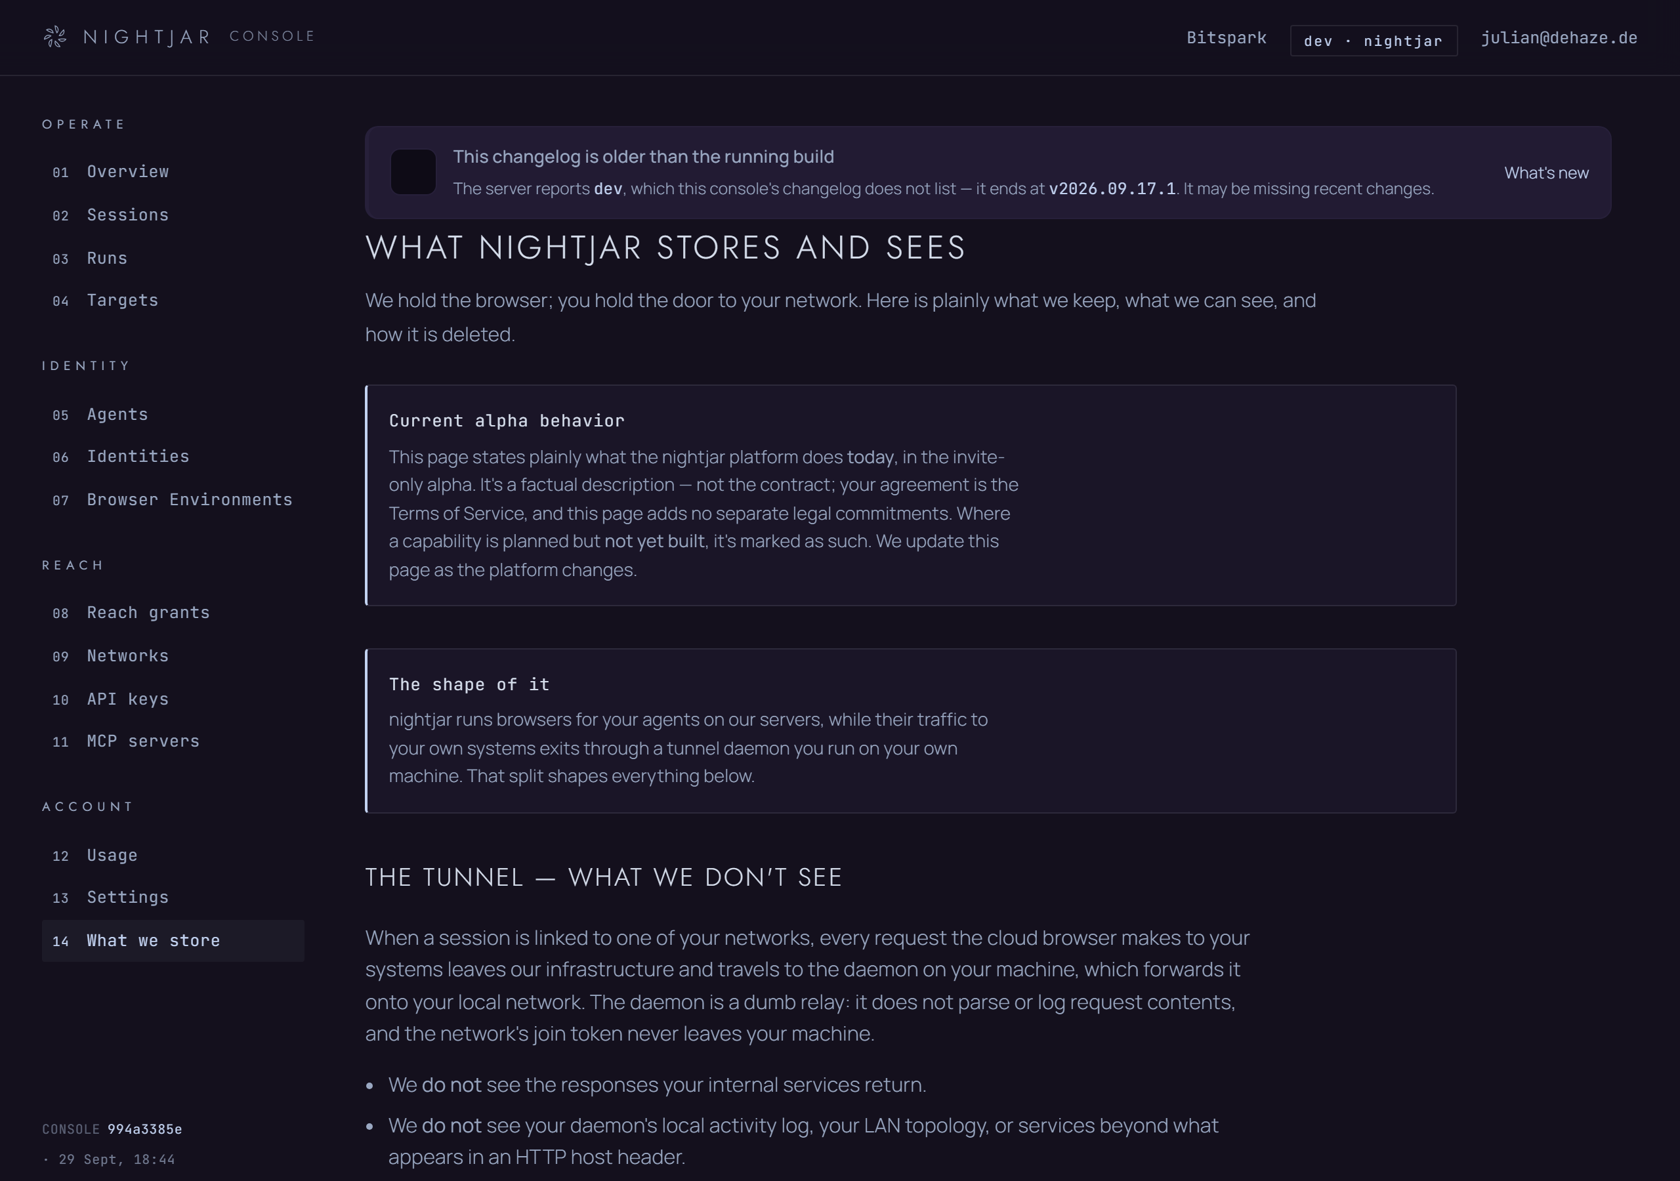Click the 'Current alpha behavior' heading
This screenshot has height=1181, width=1680.
tap(507, 421)
